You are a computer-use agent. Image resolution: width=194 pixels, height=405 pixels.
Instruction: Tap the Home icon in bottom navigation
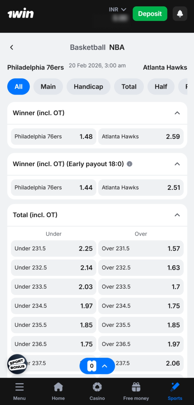tap(58, 387)
